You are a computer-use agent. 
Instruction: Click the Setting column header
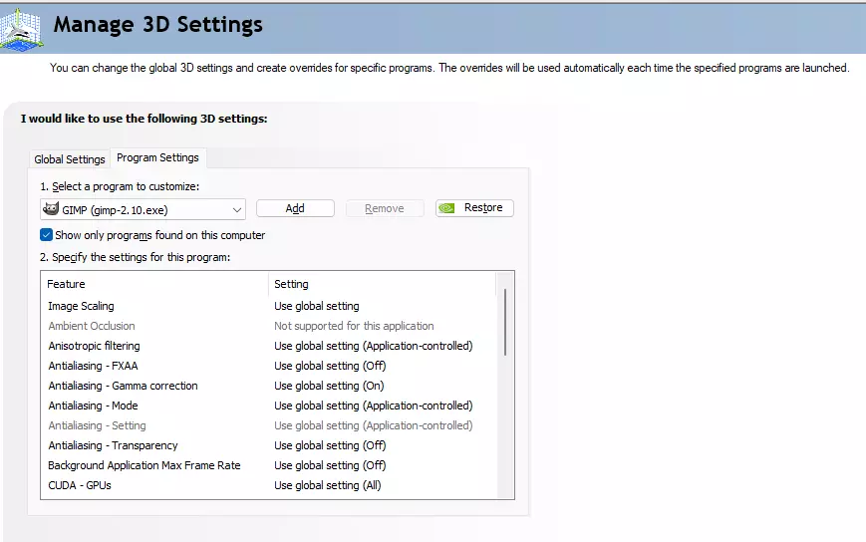[291, 284]
